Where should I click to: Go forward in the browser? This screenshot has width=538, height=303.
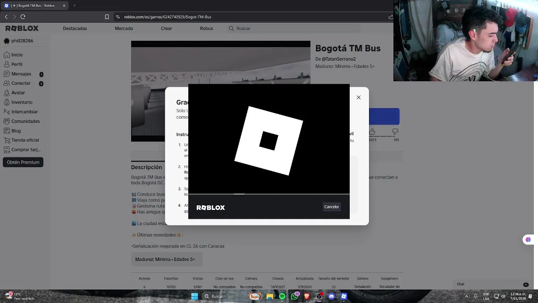14,17
